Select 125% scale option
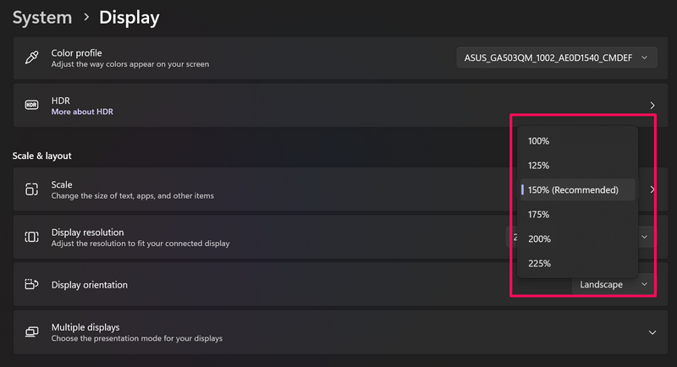The width and height of the screenshot is (677, 367). pos(539,166)
